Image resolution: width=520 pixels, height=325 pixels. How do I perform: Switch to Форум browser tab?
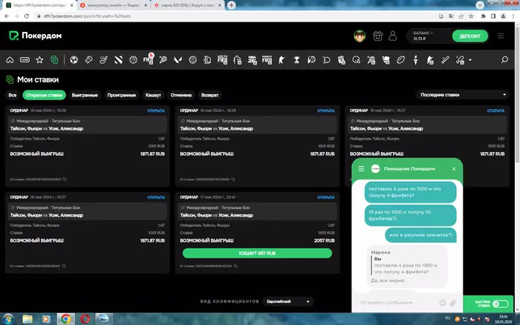pos(187,5)
